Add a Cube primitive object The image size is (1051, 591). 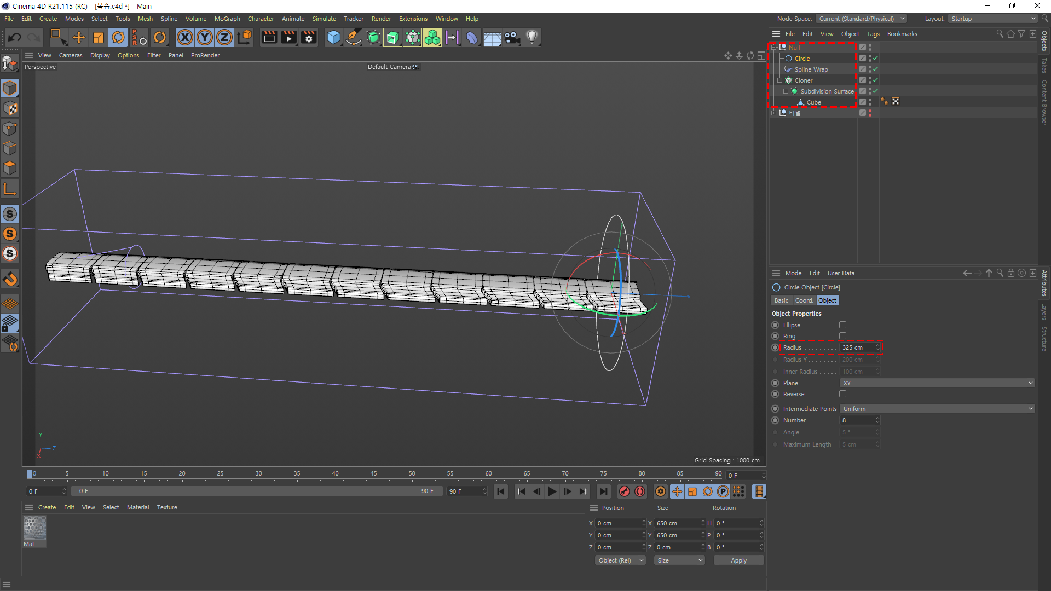333,37
